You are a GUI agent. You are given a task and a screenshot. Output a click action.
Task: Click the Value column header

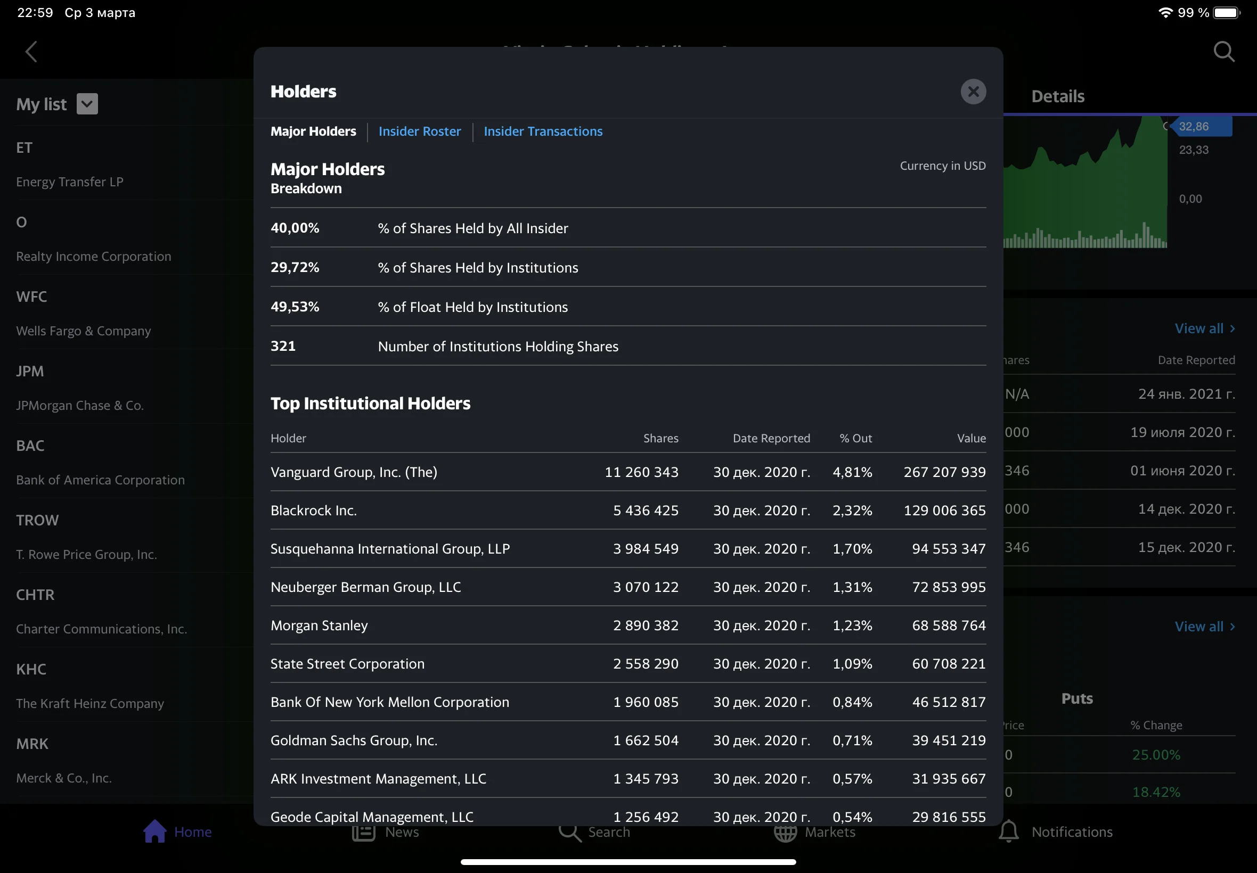[972, 438]
